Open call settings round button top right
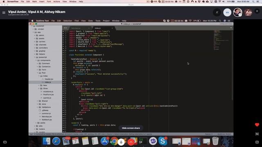 [x=257, y=11]
